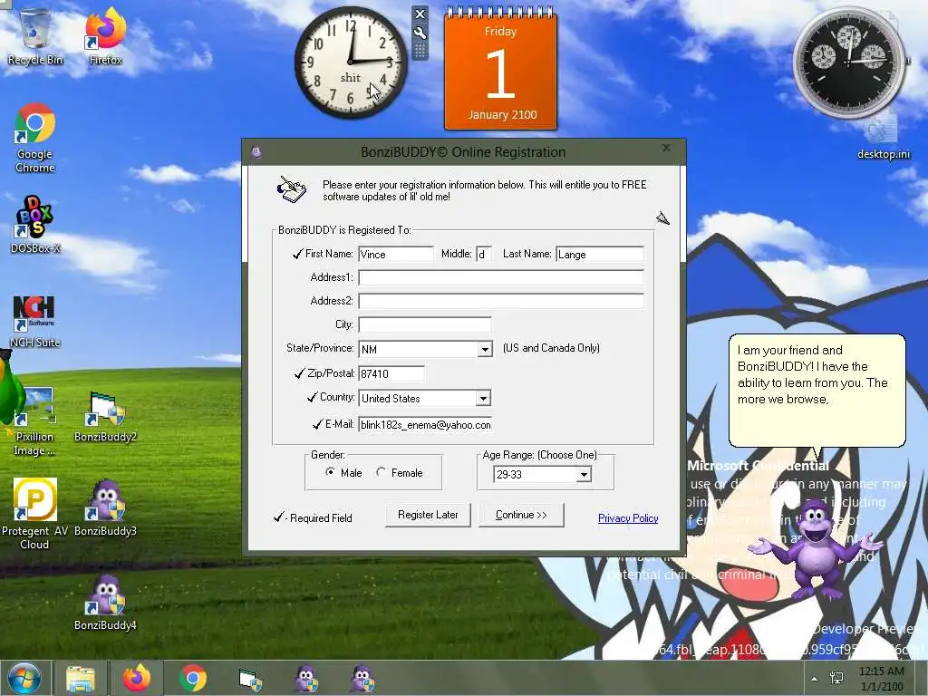The image size is (928, 696).
Task: Open Firefox from the taskbar
Action: pos(137,678)
